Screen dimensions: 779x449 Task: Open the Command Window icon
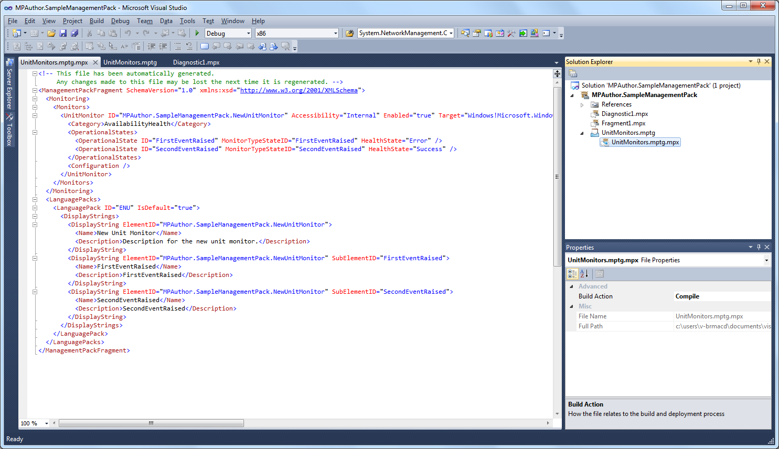[x=546, y=33]
